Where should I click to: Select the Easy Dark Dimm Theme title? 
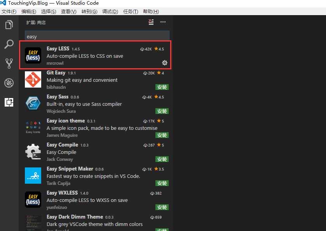[x=75, y=217]
